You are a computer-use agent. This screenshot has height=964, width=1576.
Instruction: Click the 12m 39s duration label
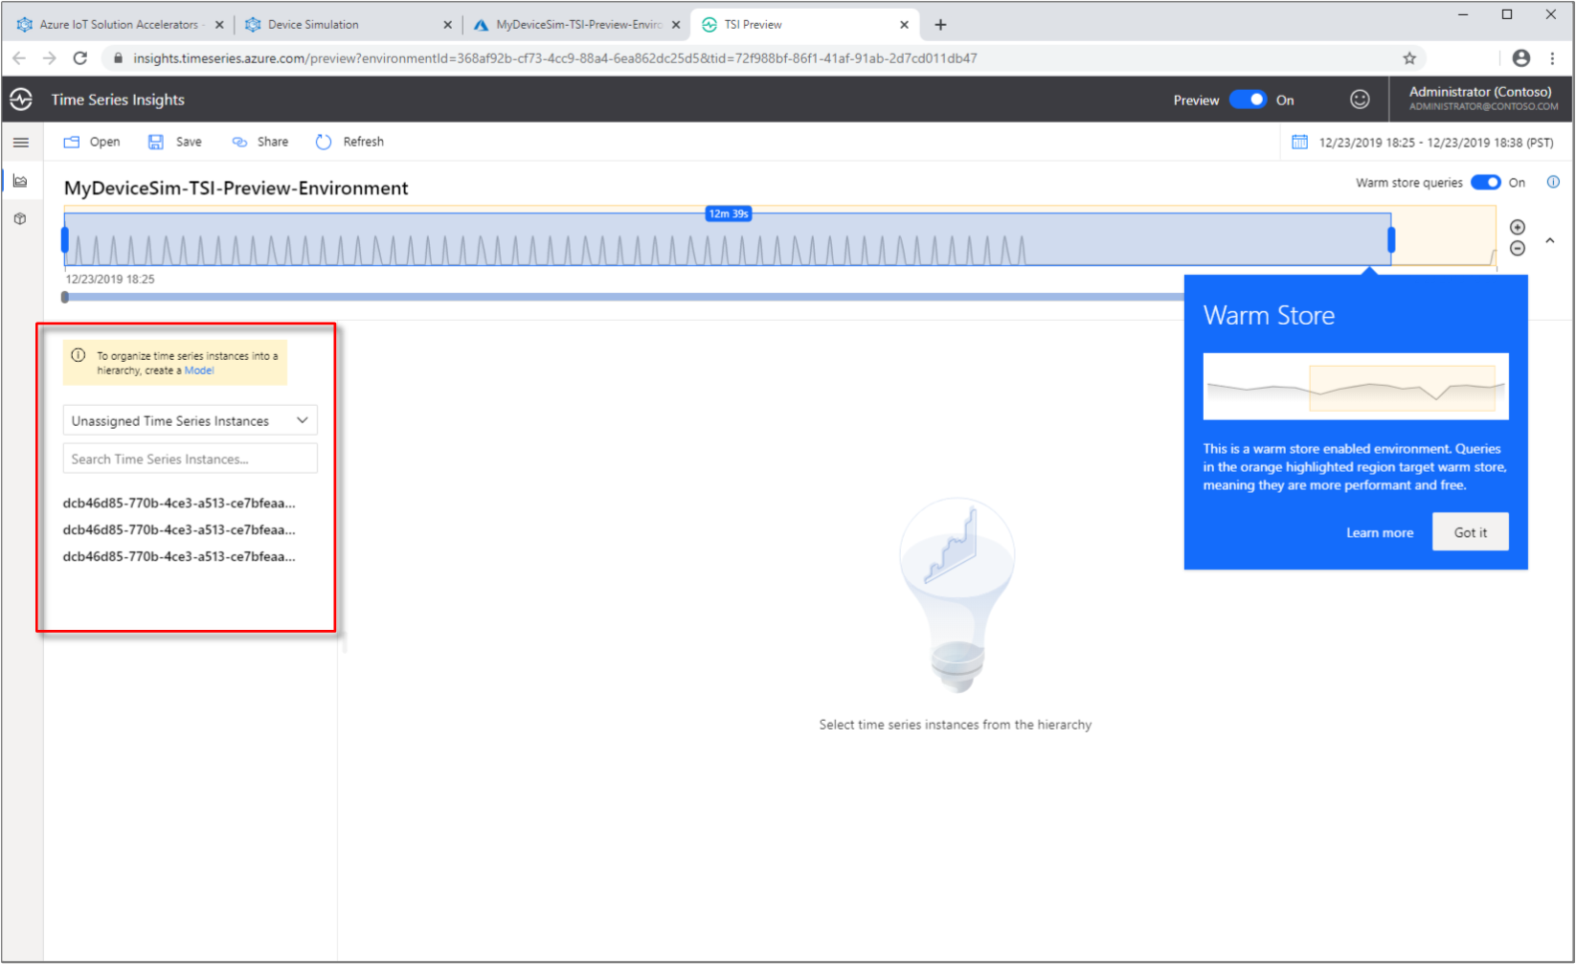(x=729, y=213)
